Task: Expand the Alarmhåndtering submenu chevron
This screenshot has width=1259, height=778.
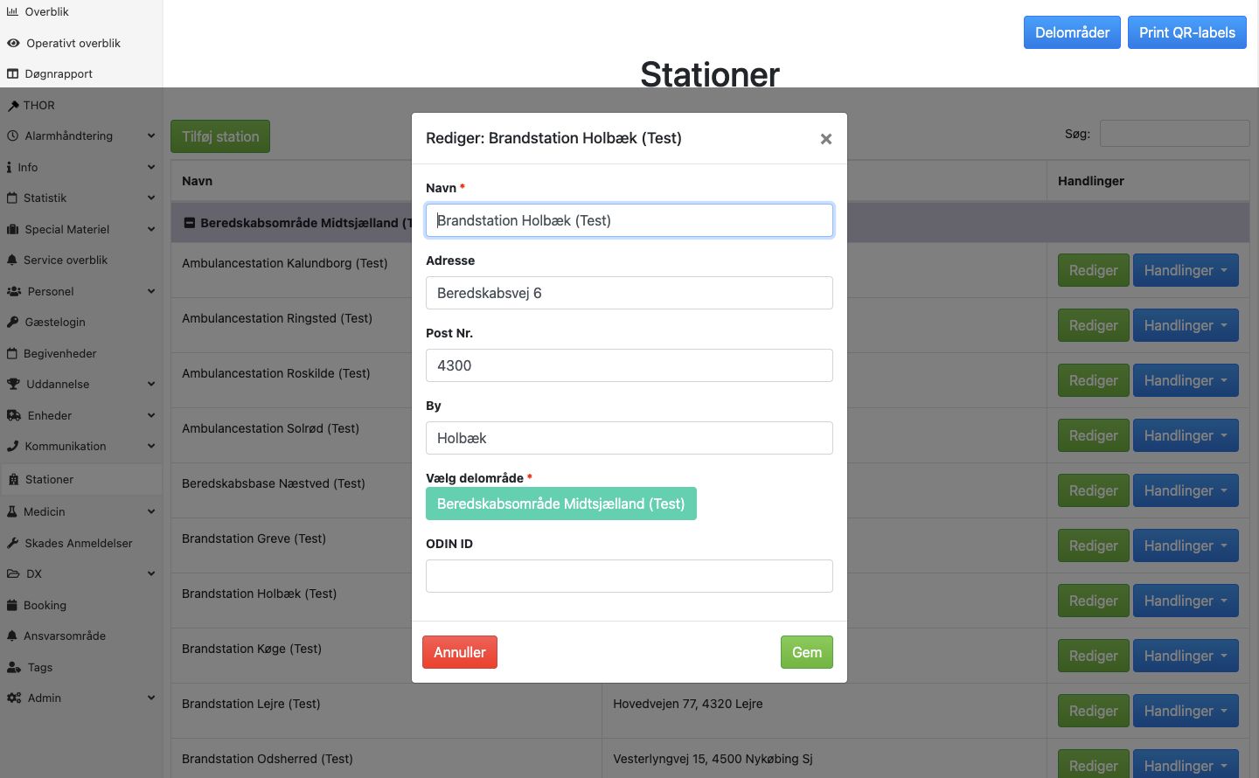Action: pyautogui.click(x=151, y=136)
